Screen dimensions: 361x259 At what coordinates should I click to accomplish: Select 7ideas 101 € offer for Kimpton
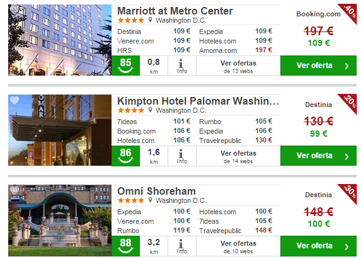tap(154, 122)
